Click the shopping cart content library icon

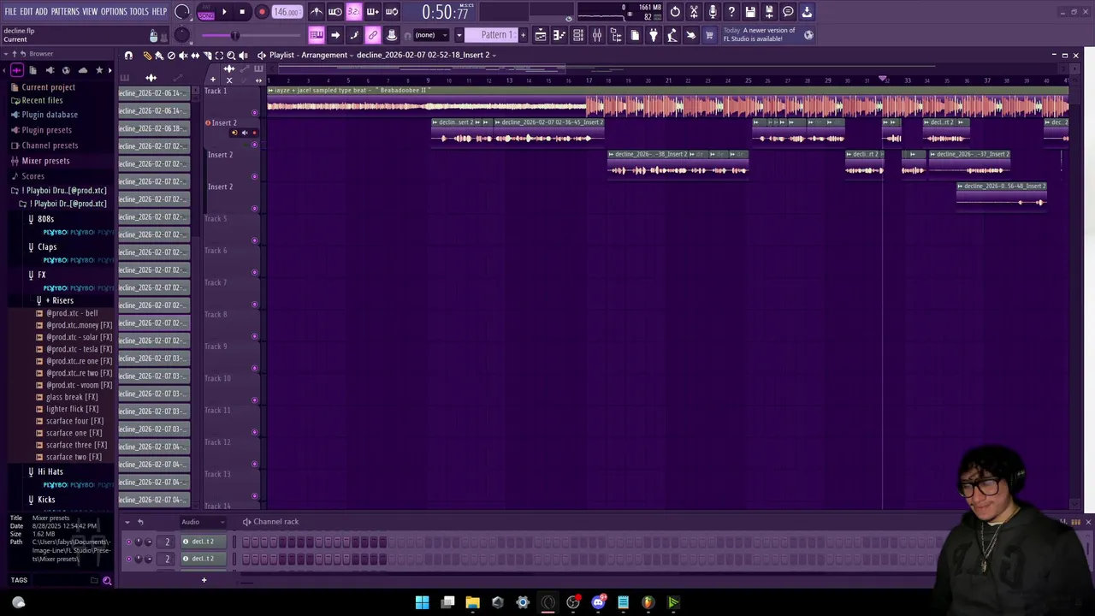(709, 35)
